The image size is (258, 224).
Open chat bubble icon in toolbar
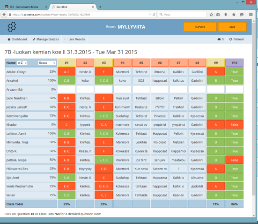pyautogui.click(x=242, y=15)
